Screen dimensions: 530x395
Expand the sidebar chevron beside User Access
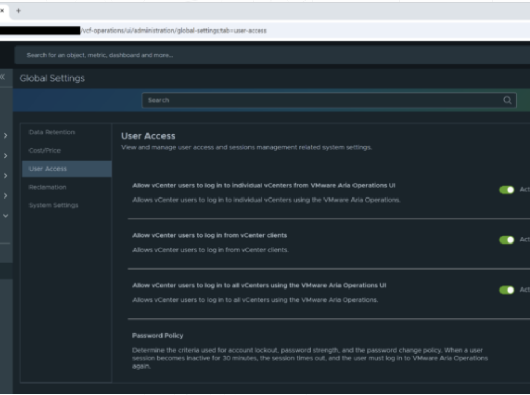[5, 176]
